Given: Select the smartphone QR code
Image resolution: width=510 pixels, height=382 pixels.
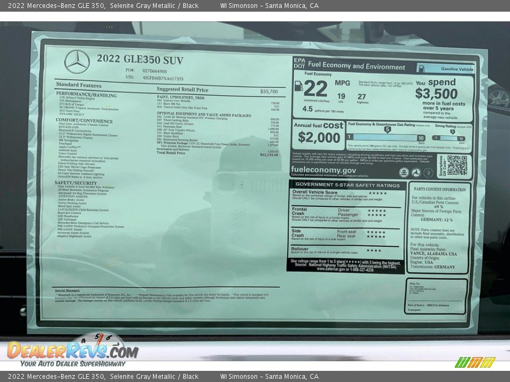Looking at the screenshot, I should 457,166.
